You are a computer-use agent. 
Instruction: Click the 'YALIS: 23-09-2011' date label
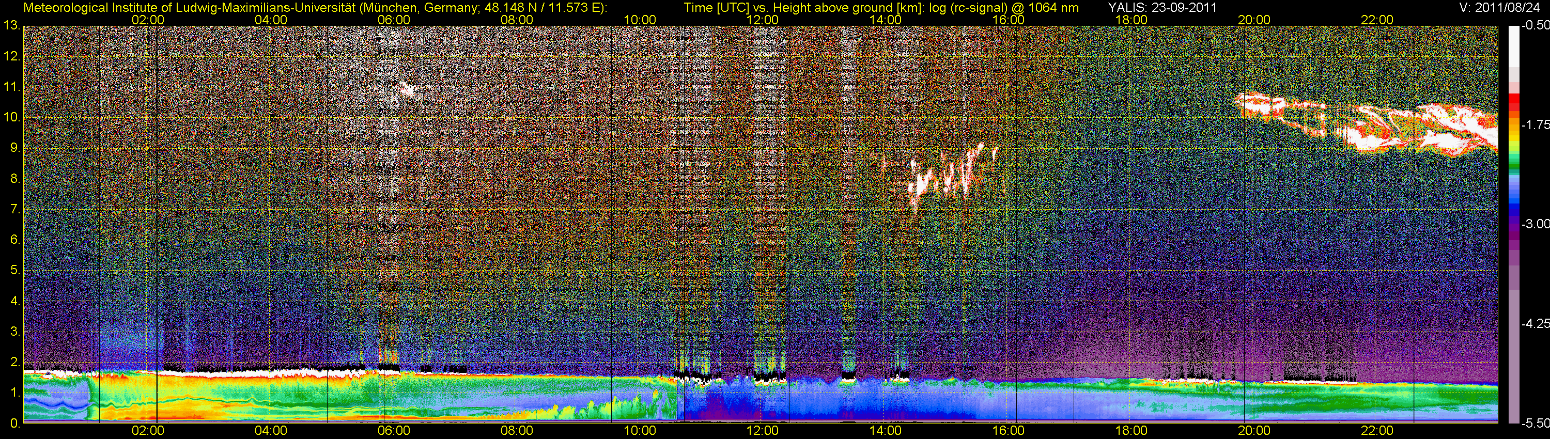(x=1163, y=7)
